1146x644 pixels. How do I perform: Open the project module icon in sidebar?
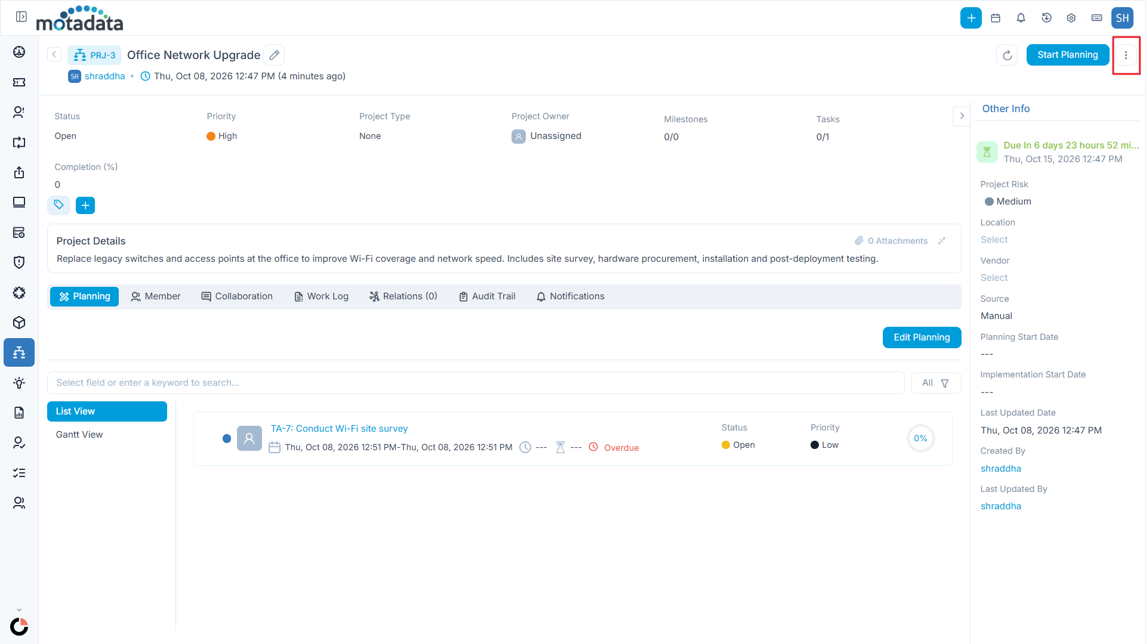[19, 352]
